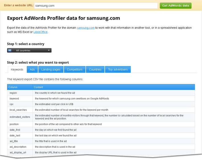202x160 pixels.
Task: Click the estimated_visitors column cell
Action: 20,117
